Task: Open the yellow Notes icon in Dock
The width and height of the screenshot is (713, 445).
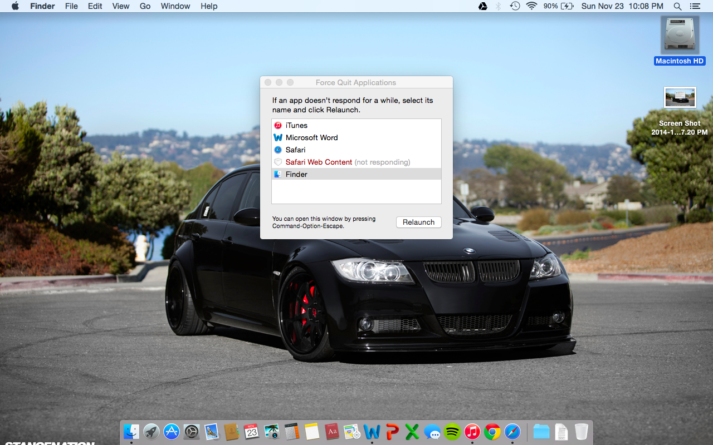Action: coord(312,431)
